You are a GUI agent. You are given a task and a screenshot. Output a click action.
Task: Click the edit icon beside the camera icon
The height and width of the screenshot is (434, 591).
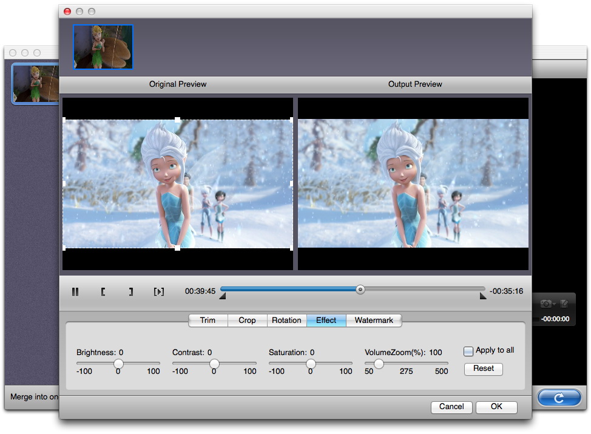point(564,303)
